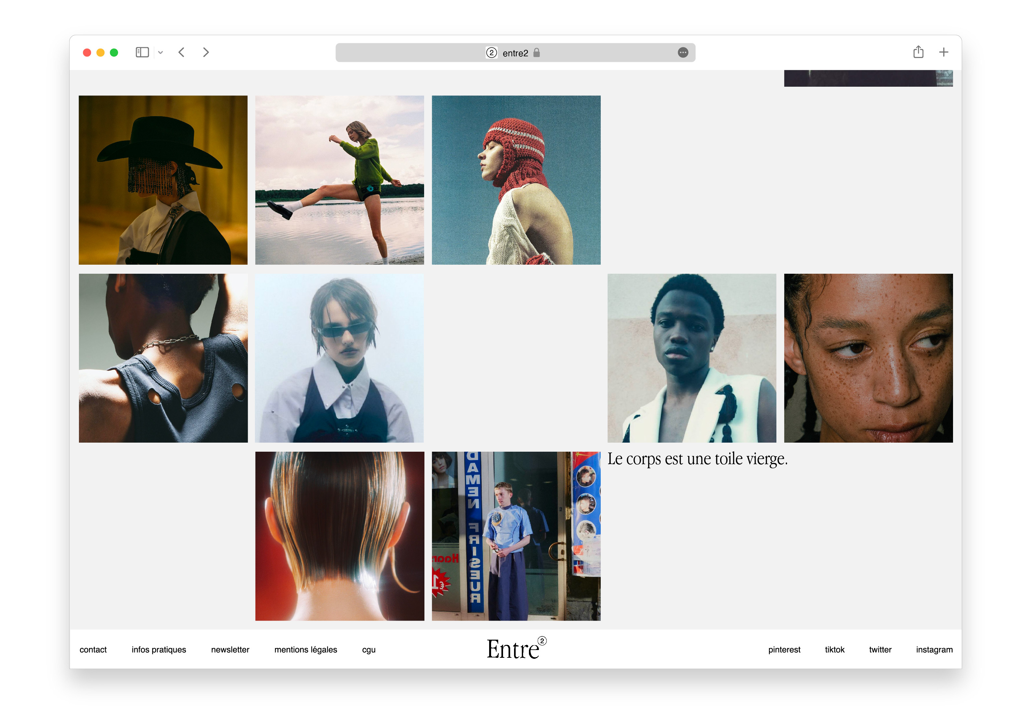
Task: Expand the chevron next to the sidebar button
Action: [x=161, y=52]
